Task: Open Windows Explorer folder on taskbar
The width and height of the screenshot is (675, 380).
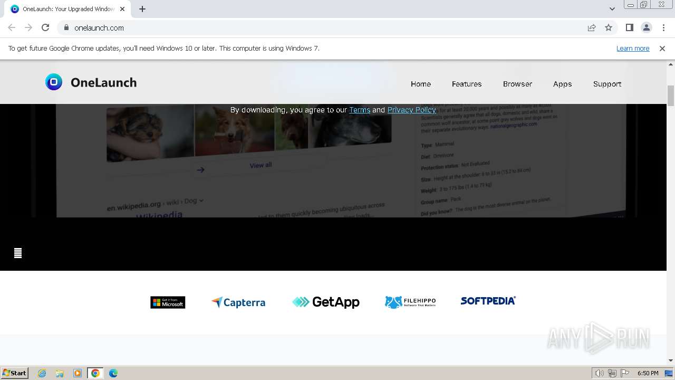Action: [x=60, y=373]
